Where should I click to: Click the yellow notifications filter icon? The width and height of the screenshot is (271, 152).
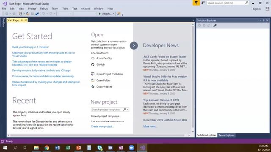(x=196, y=3)
